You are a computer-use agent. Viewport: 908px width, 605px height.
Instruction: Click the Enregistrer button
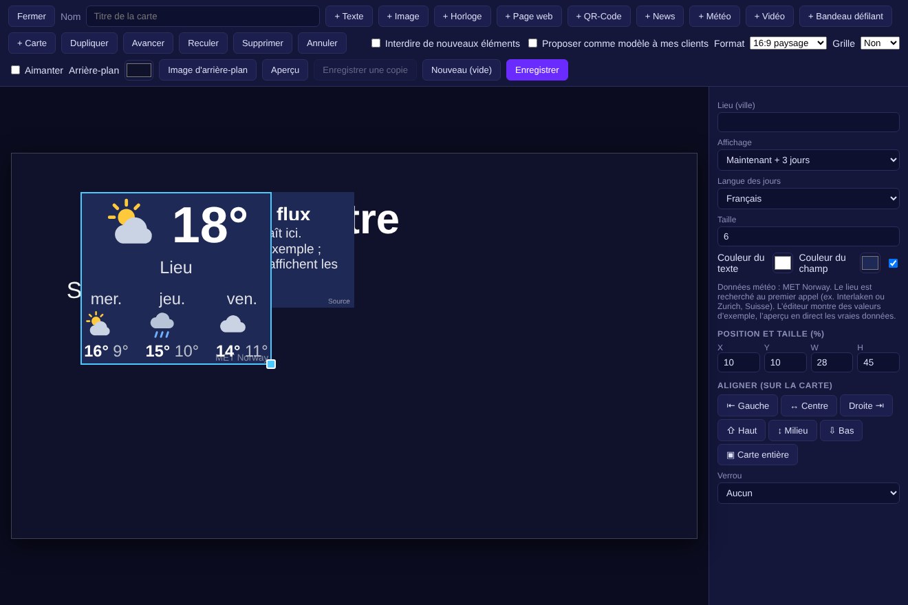(537, 70)
